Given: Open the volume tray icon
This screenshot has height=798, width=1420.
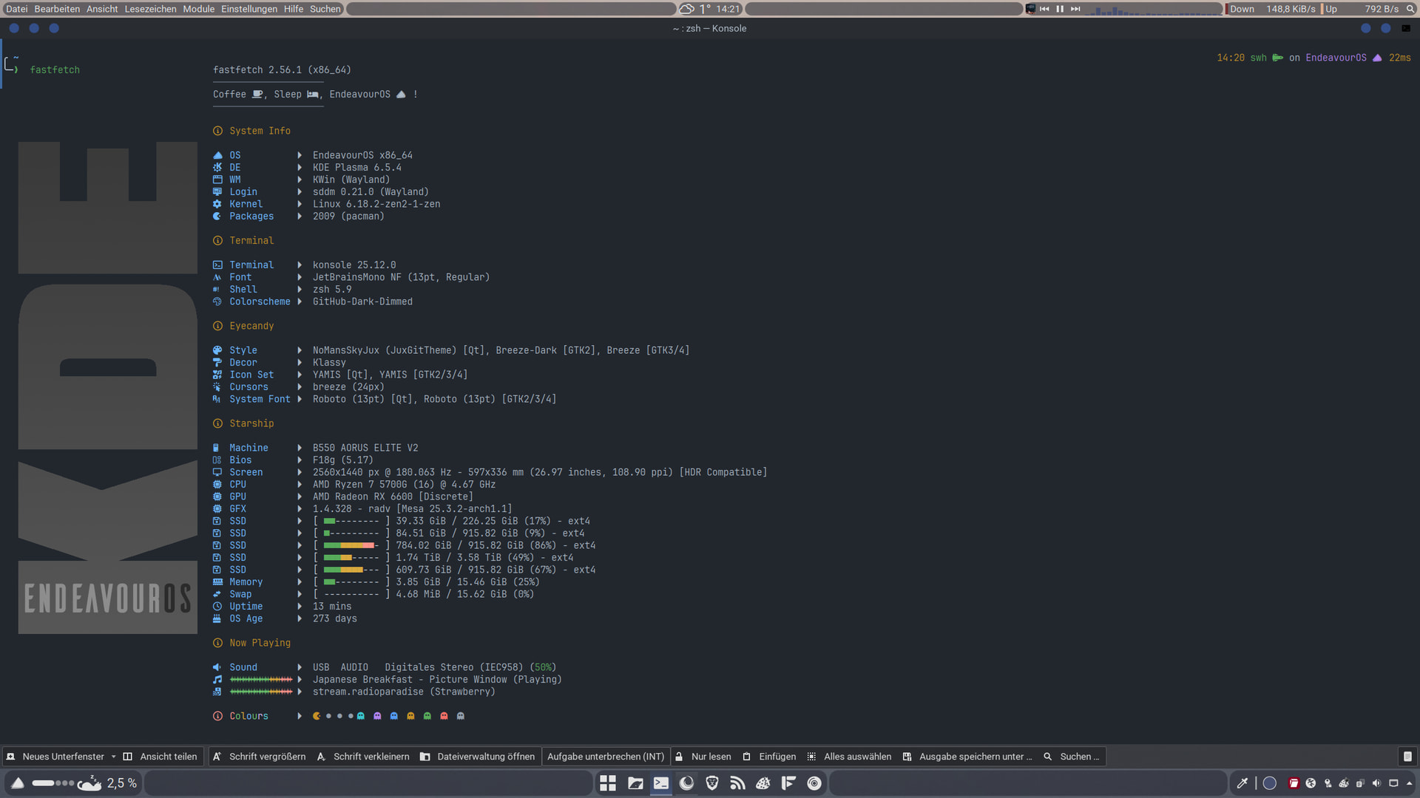Looking at the screenshot, I should pos(1376,783).
